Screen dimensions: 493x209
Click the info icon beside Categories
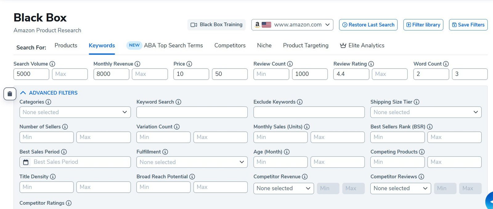coord(48,102)
